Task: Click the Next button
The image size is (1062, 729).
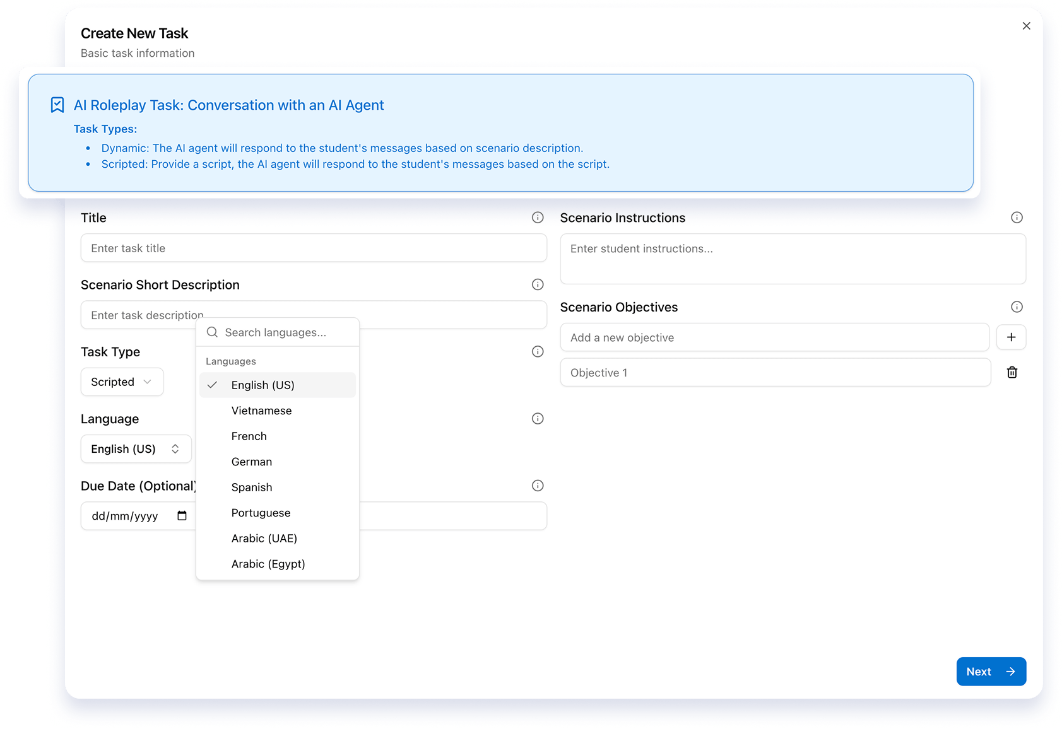Action: pyautogui.click(x=990, y=671)
